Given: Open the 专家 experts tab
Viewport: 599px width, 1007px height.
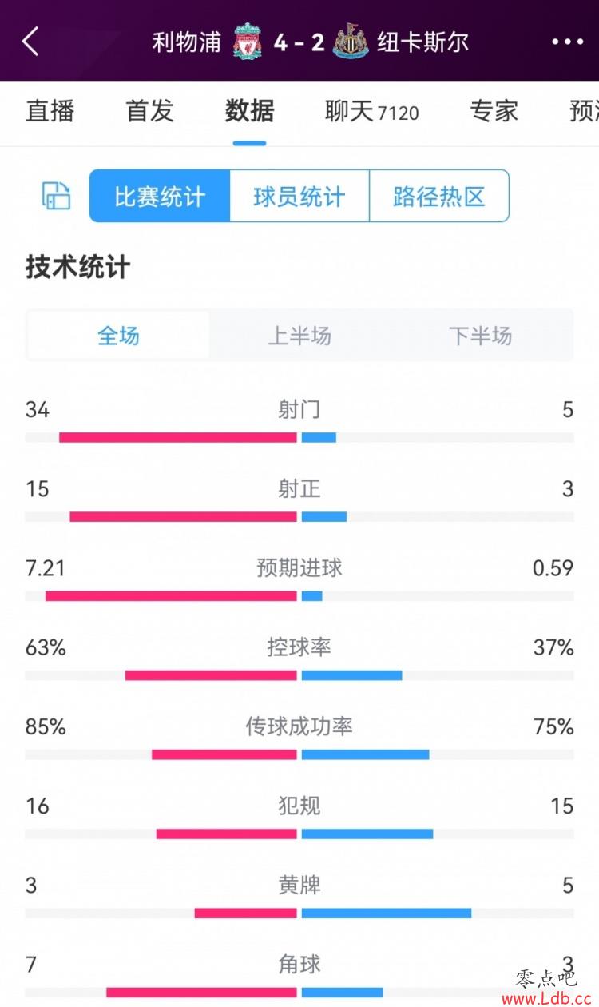Looking at the screenshot, I should point(494,111).
